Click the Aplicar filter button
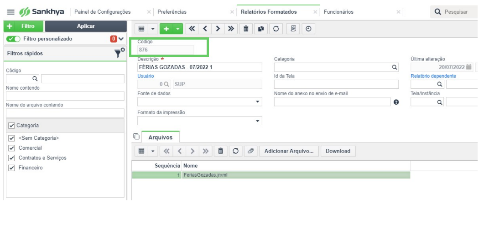 86,26
